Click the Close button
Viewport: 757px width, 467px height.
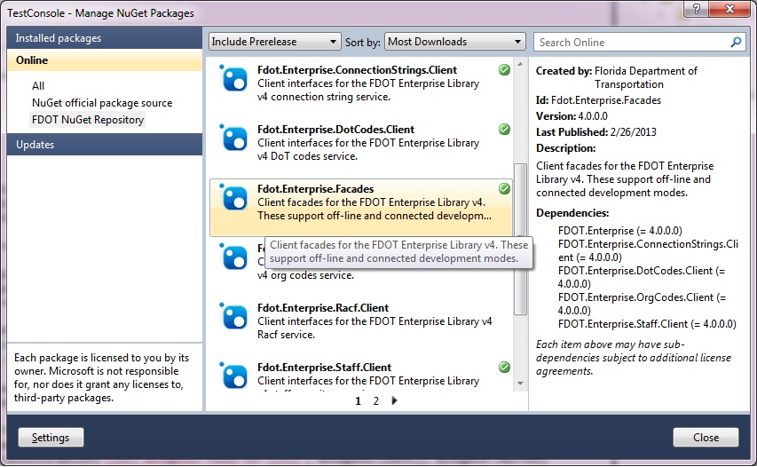706,438
